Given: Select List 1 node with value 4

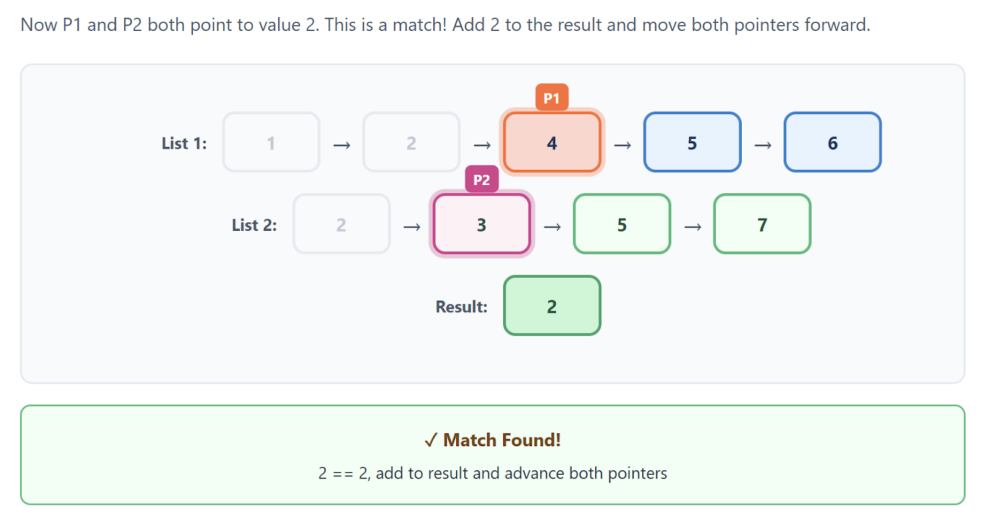Looking at the screenshot, I should click(x=552, y=143).
